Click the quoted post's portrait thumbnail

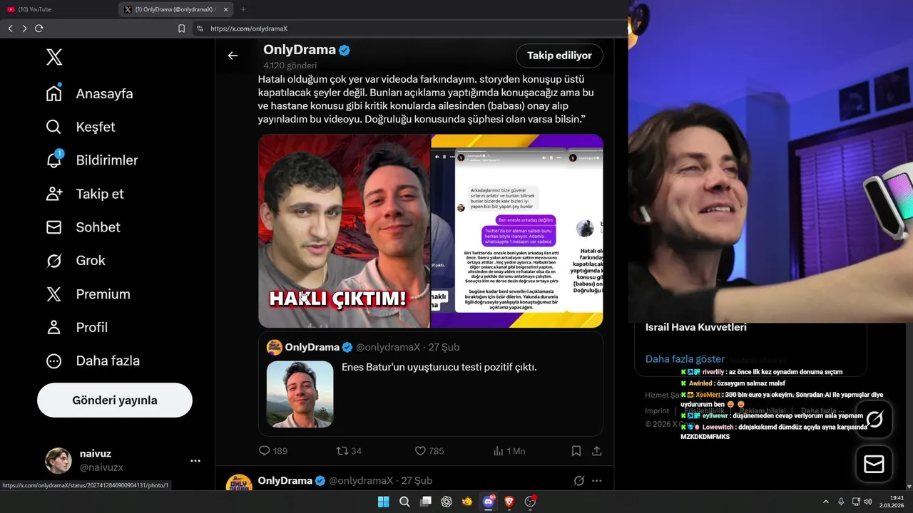click(300, 394)
